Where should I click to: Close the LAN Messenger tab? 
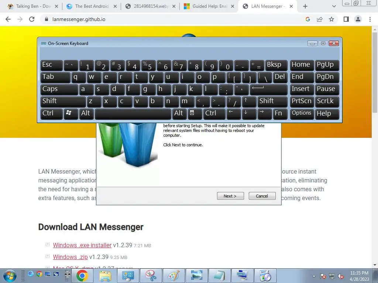(x=291, y=7)
